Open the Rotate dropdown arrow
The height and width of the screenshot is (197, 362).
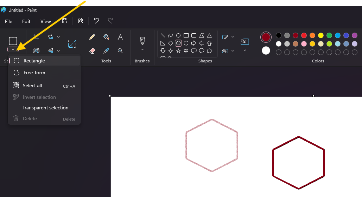pos(58,37)
